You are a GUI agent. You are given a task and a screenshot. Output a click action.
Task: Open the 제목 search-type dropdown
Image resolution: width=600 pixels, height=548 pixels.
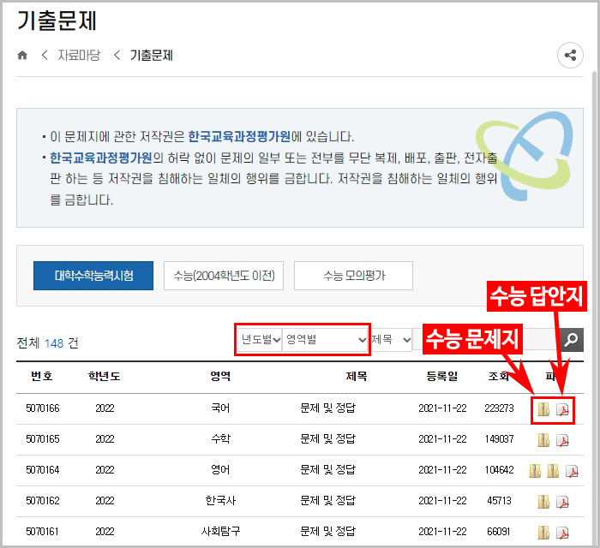click(391, 339)
